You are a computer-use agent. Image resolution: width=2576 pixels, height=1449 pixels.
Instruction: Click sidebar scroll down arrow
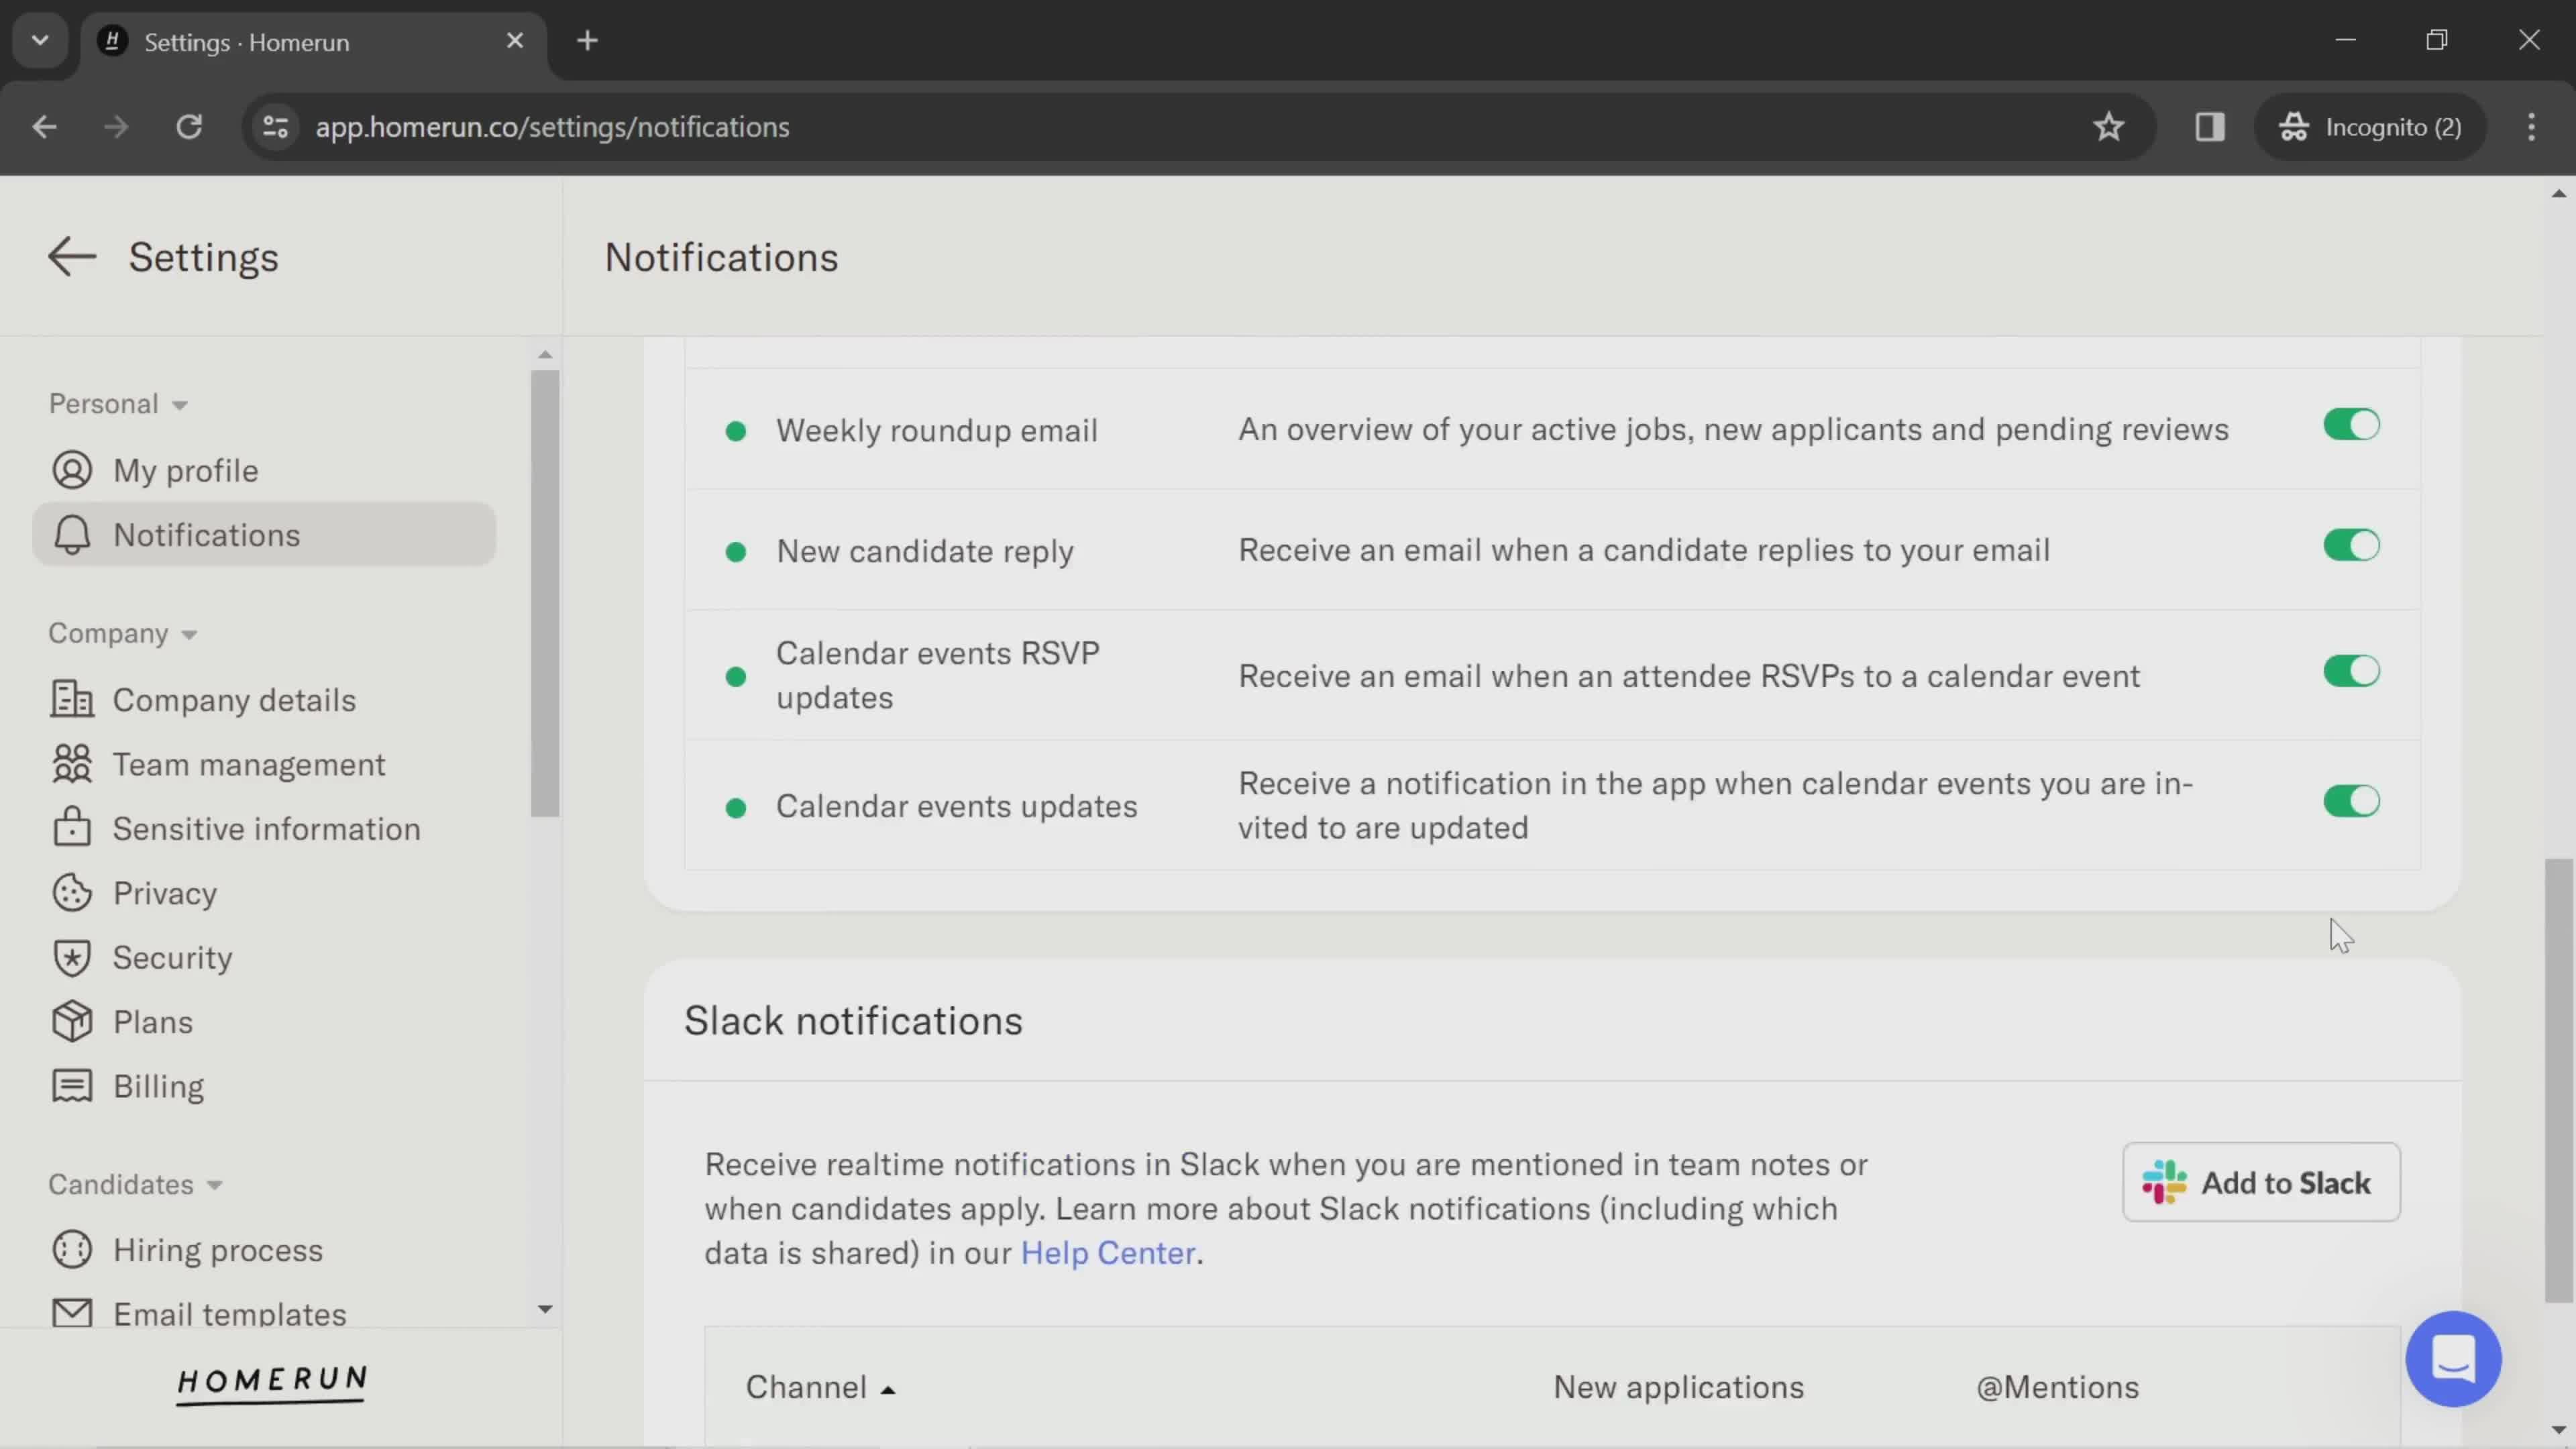point(545,1309)
